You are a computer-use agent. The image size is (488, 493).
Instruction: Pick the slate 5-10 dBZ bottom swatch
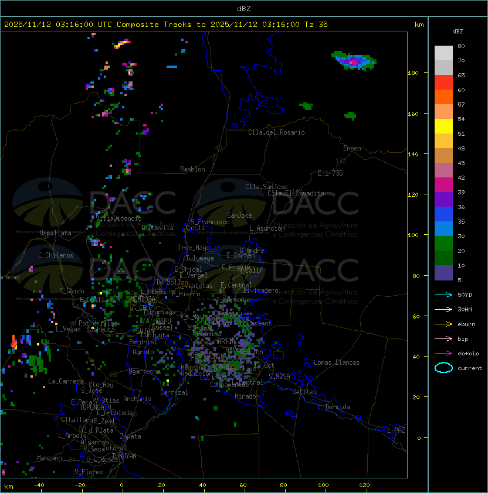coord(443,273)
